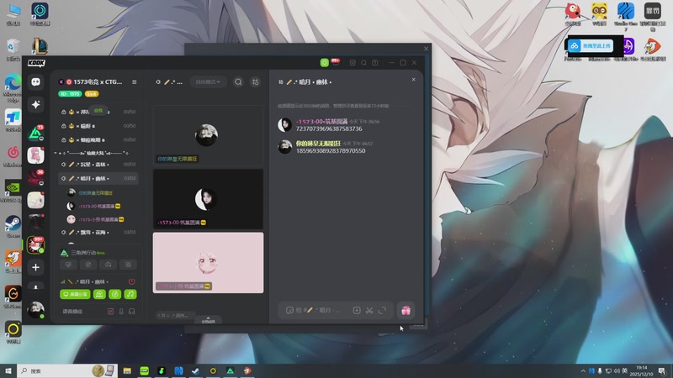This screenshot has width=673, height=378.
Task: Open Windows Start menu
Action: tap(8, 370)
